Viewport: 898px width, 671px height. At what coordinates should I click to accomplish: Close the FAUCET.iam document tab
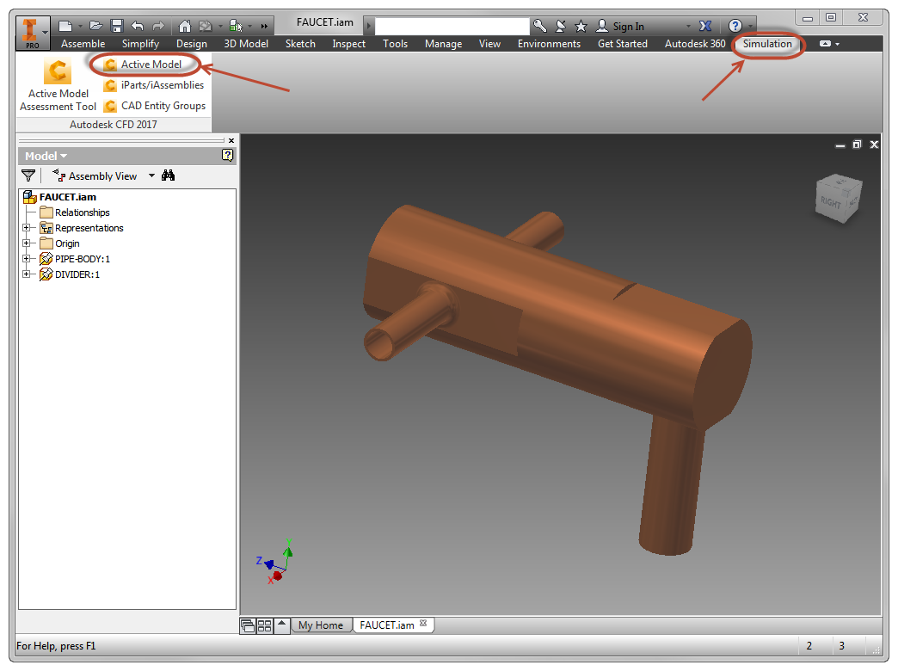(423, 623)
